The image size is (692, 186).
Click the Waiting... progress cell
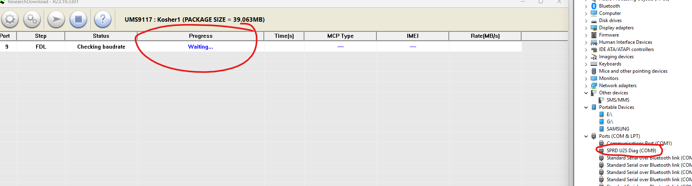(x=201, y=47)
